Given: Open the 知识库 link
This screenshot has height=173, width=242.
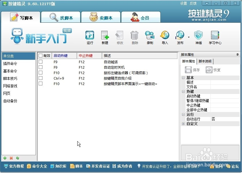Looking at the screenshot, I should pos(58,166).
